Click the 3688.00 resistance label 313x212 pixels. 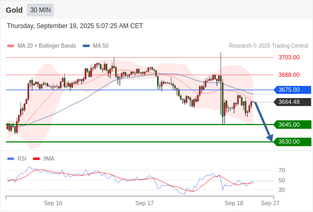289,75
